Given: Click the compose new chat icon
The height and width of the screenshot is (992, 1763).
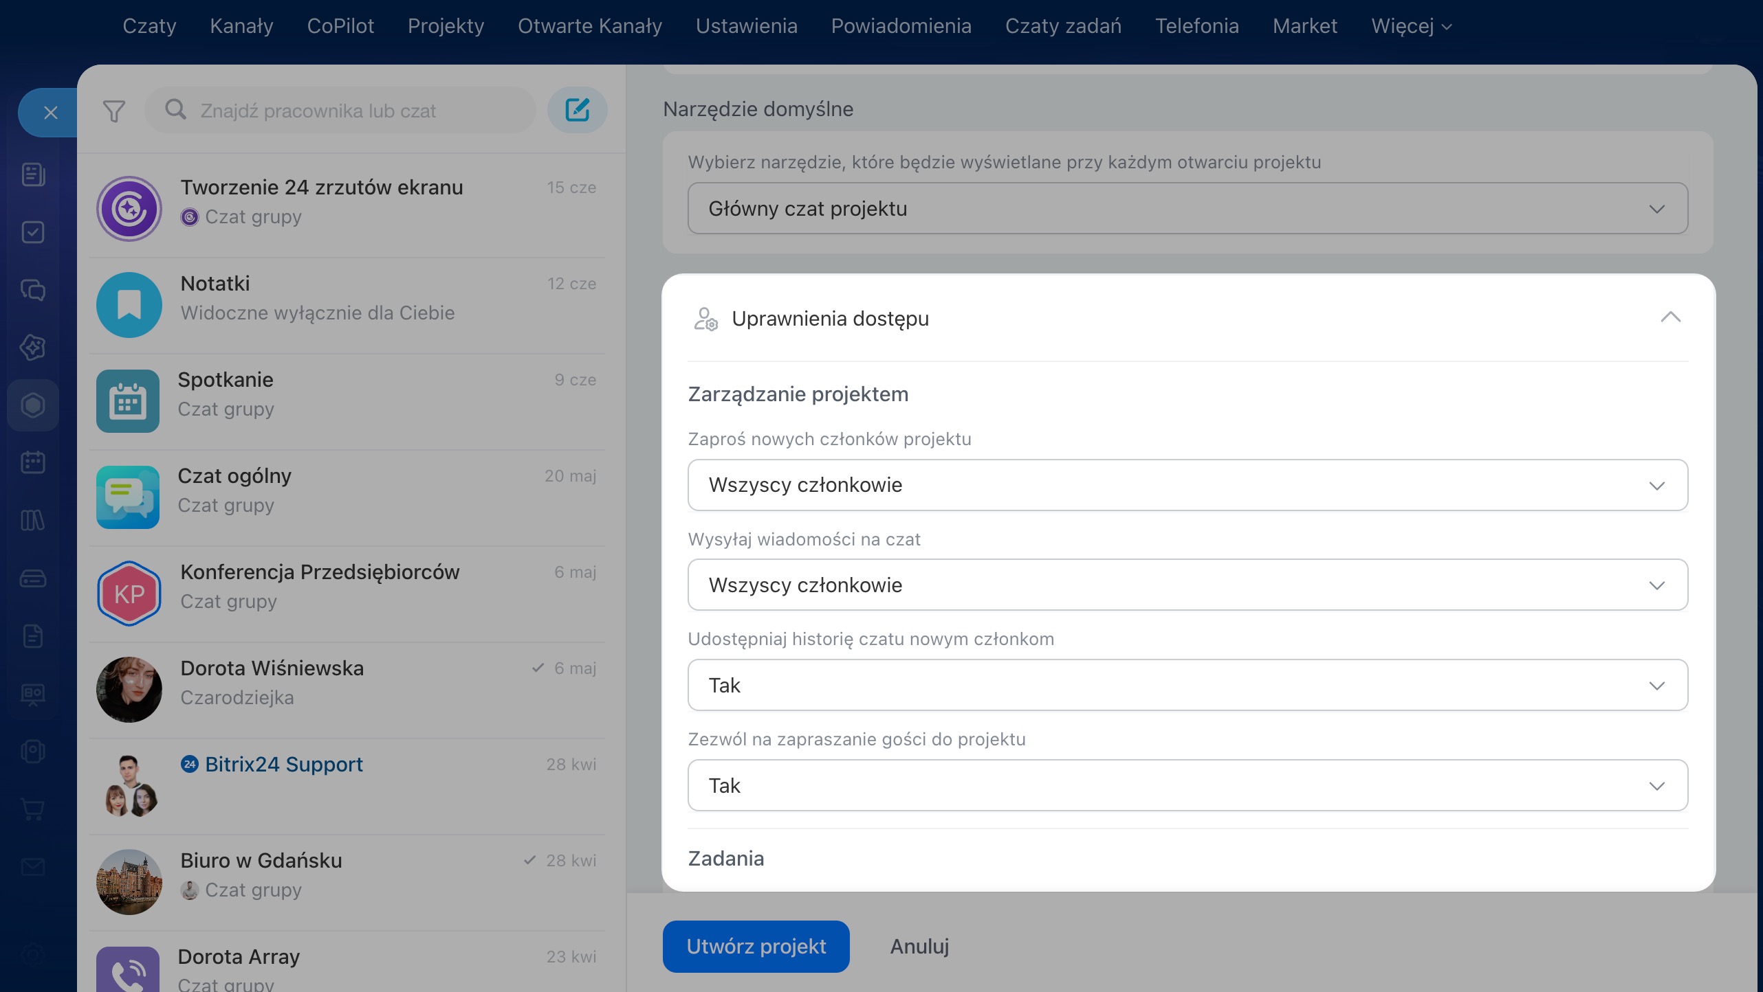Looking at the screenshot, I should click(x=578, y=110).
